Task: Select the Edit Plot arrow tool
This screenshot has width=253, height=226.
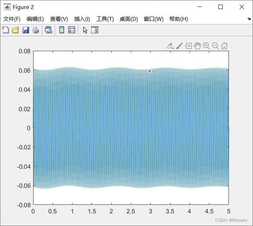Action: pos(85,30)
